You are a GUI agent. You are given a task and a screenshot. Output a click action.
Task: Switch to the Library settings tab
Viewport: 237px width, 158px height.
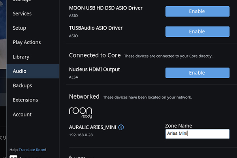(x=21, y=57)
